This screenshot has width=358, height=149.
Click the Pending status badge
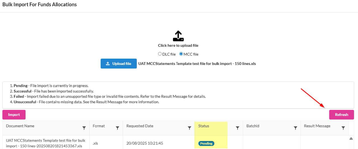[x=206, y=143]
